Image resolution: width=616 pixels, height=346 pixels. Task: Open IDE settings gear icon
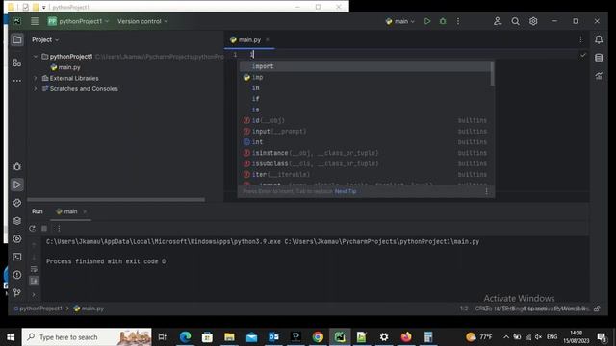tap(533, 21)
